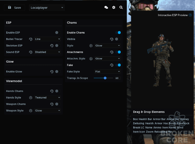Screen dimensions: 195x144
Task: Disable the Fake chams switch
Action: [118, 65]
